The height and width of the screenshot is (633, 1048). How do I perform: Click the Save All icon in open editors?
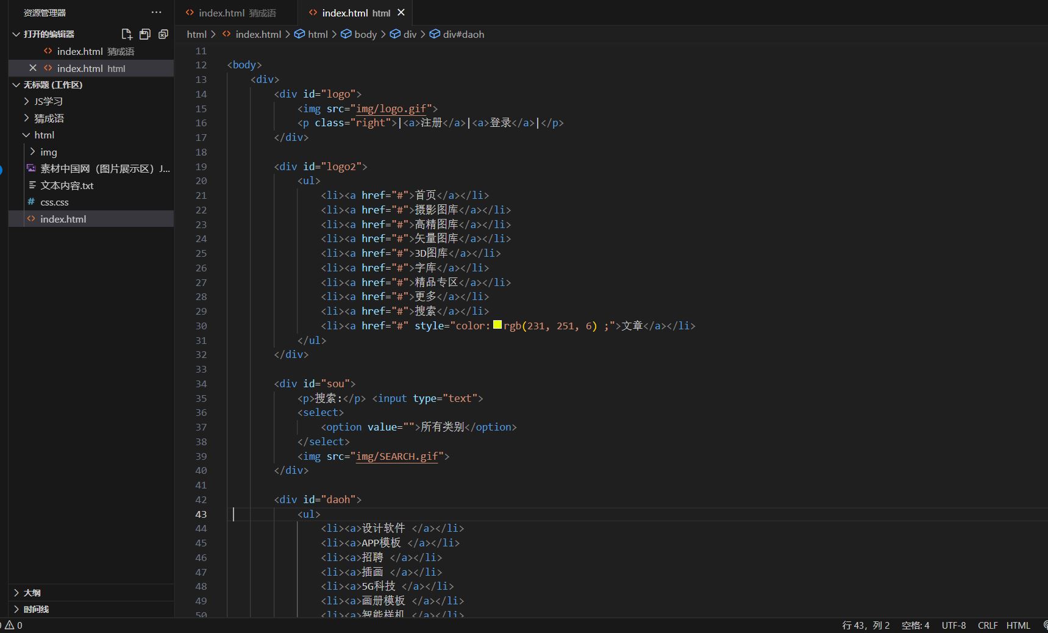[x=144, y=34]
